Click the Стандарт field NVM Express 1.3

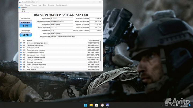click(x=76, y=34)
